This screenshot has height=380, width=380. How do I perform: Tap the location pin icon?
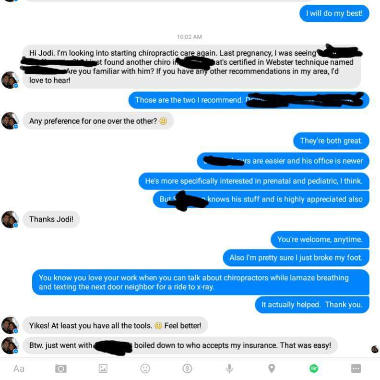(272, 368)
